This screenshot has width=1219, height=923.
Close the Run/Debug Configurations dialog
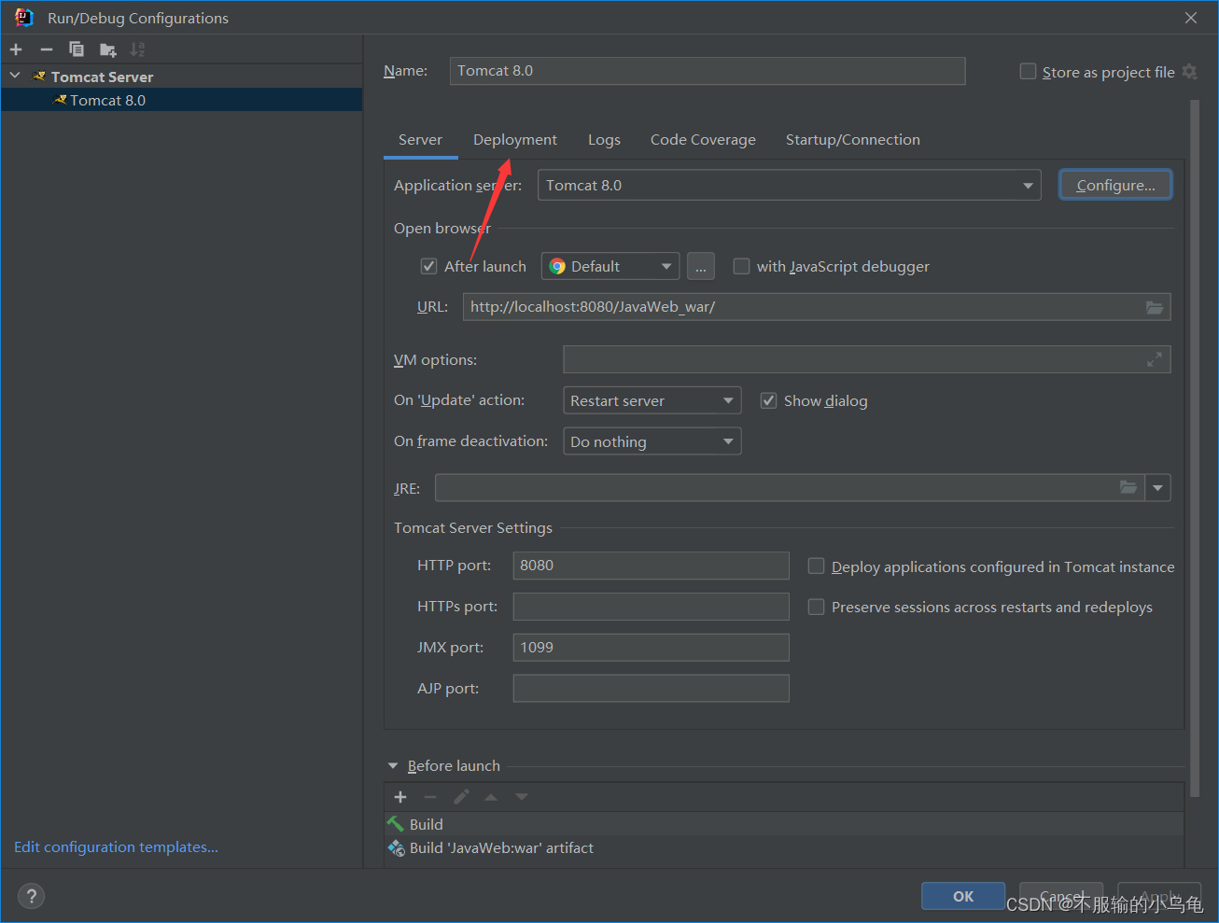click(x=1191, y=18)
